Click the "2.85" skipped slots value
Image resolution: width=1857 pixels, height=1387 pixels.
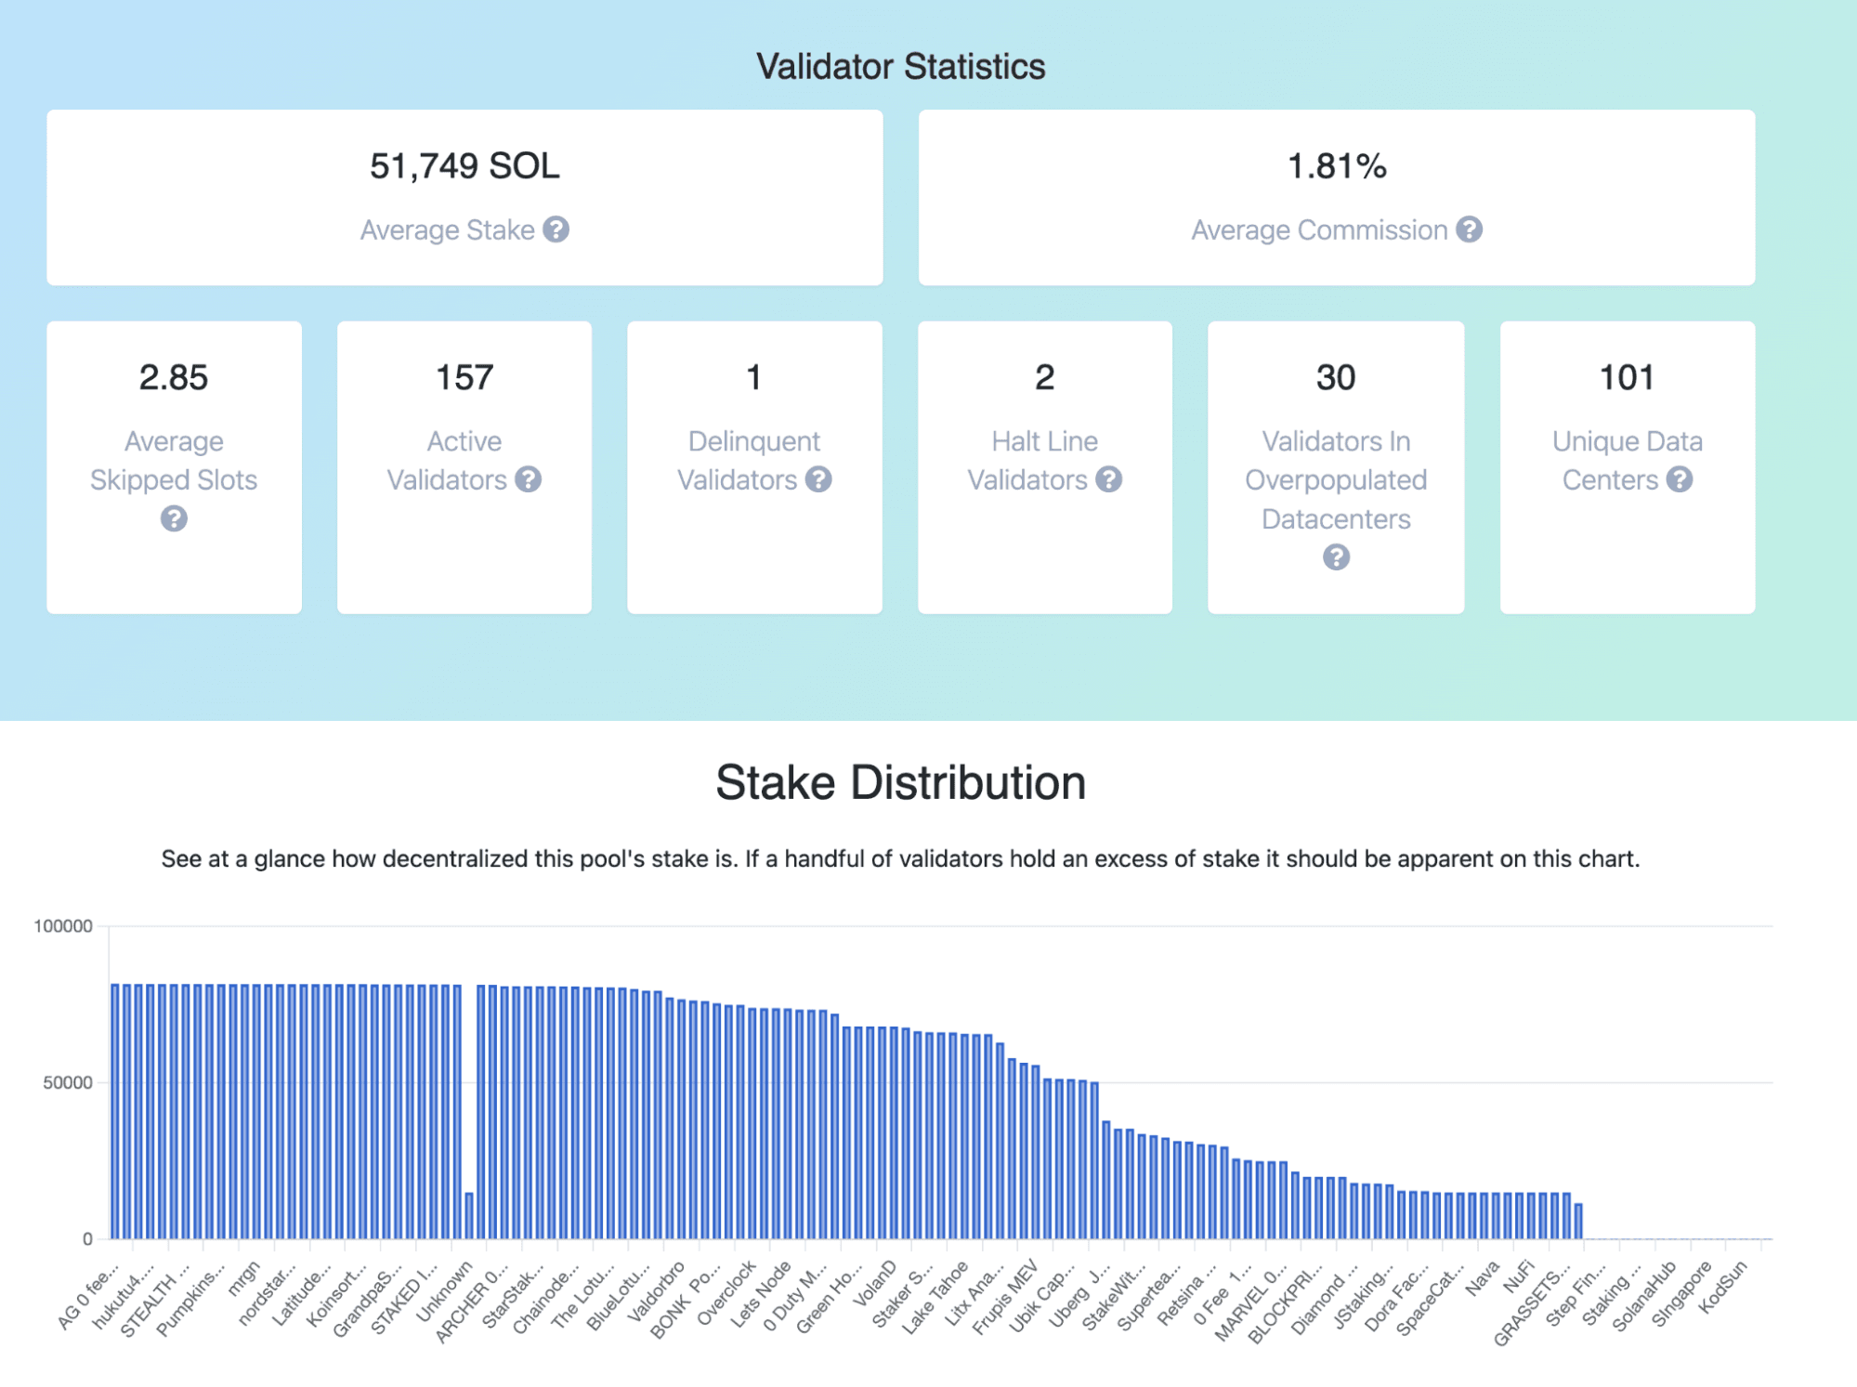tap(174, 377)
